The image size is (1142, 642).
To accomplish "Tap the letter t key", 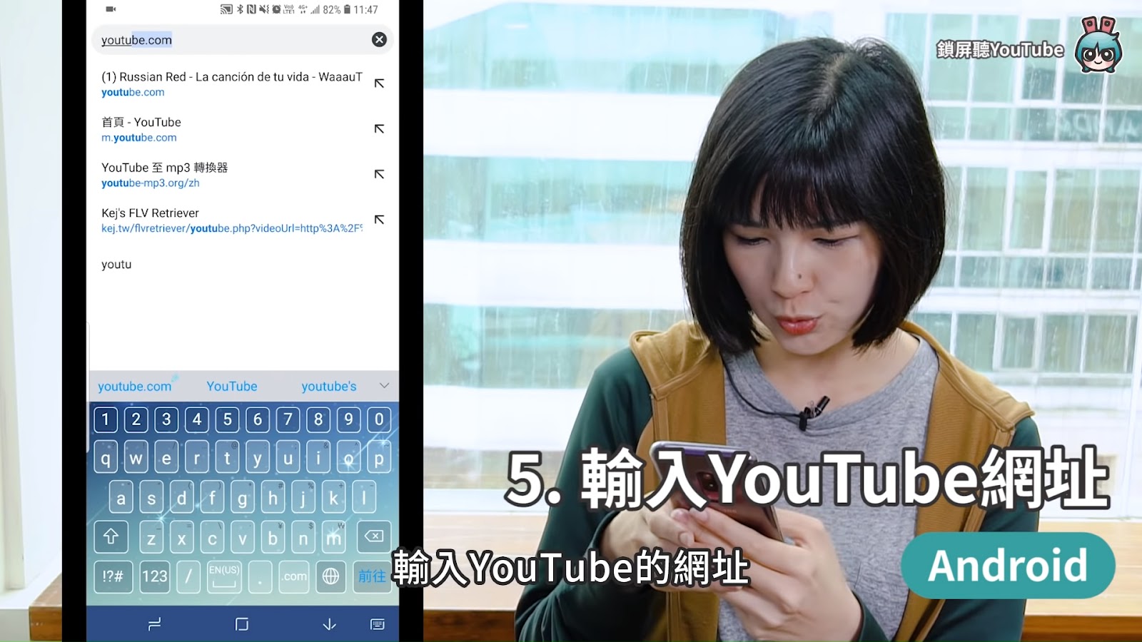I will [227, 458].
